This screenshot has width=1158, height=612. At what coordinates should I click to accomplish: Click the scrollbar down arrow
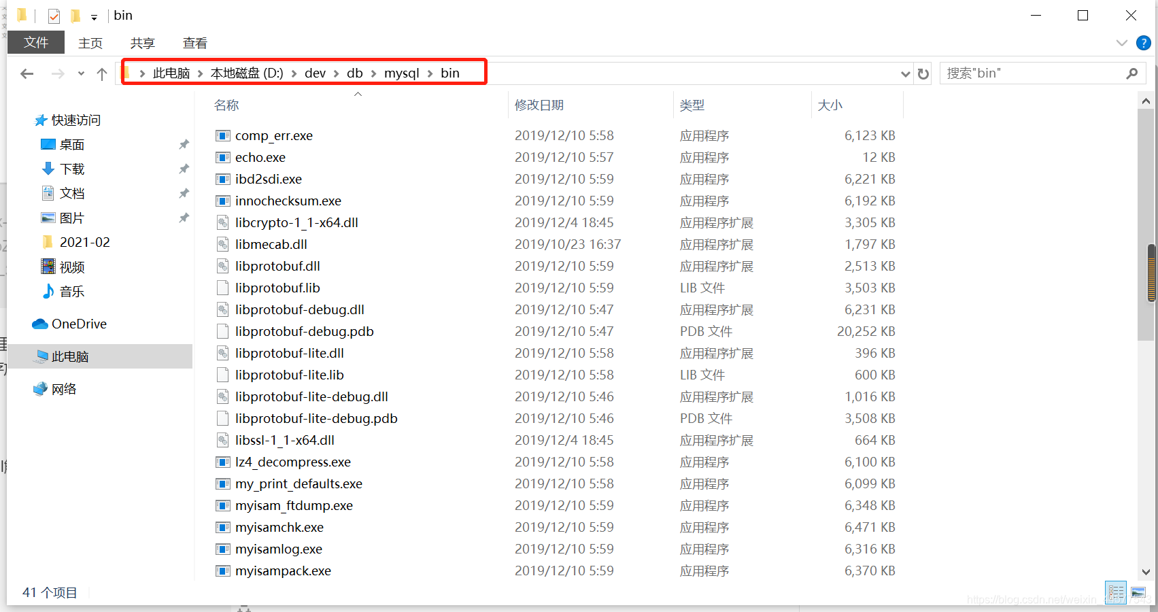click(x=1146, y=572)
